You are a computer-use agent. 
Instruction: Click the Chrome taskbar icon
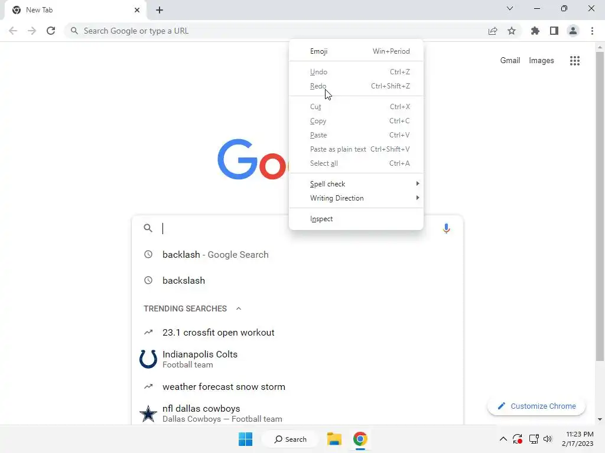(360, 439)
